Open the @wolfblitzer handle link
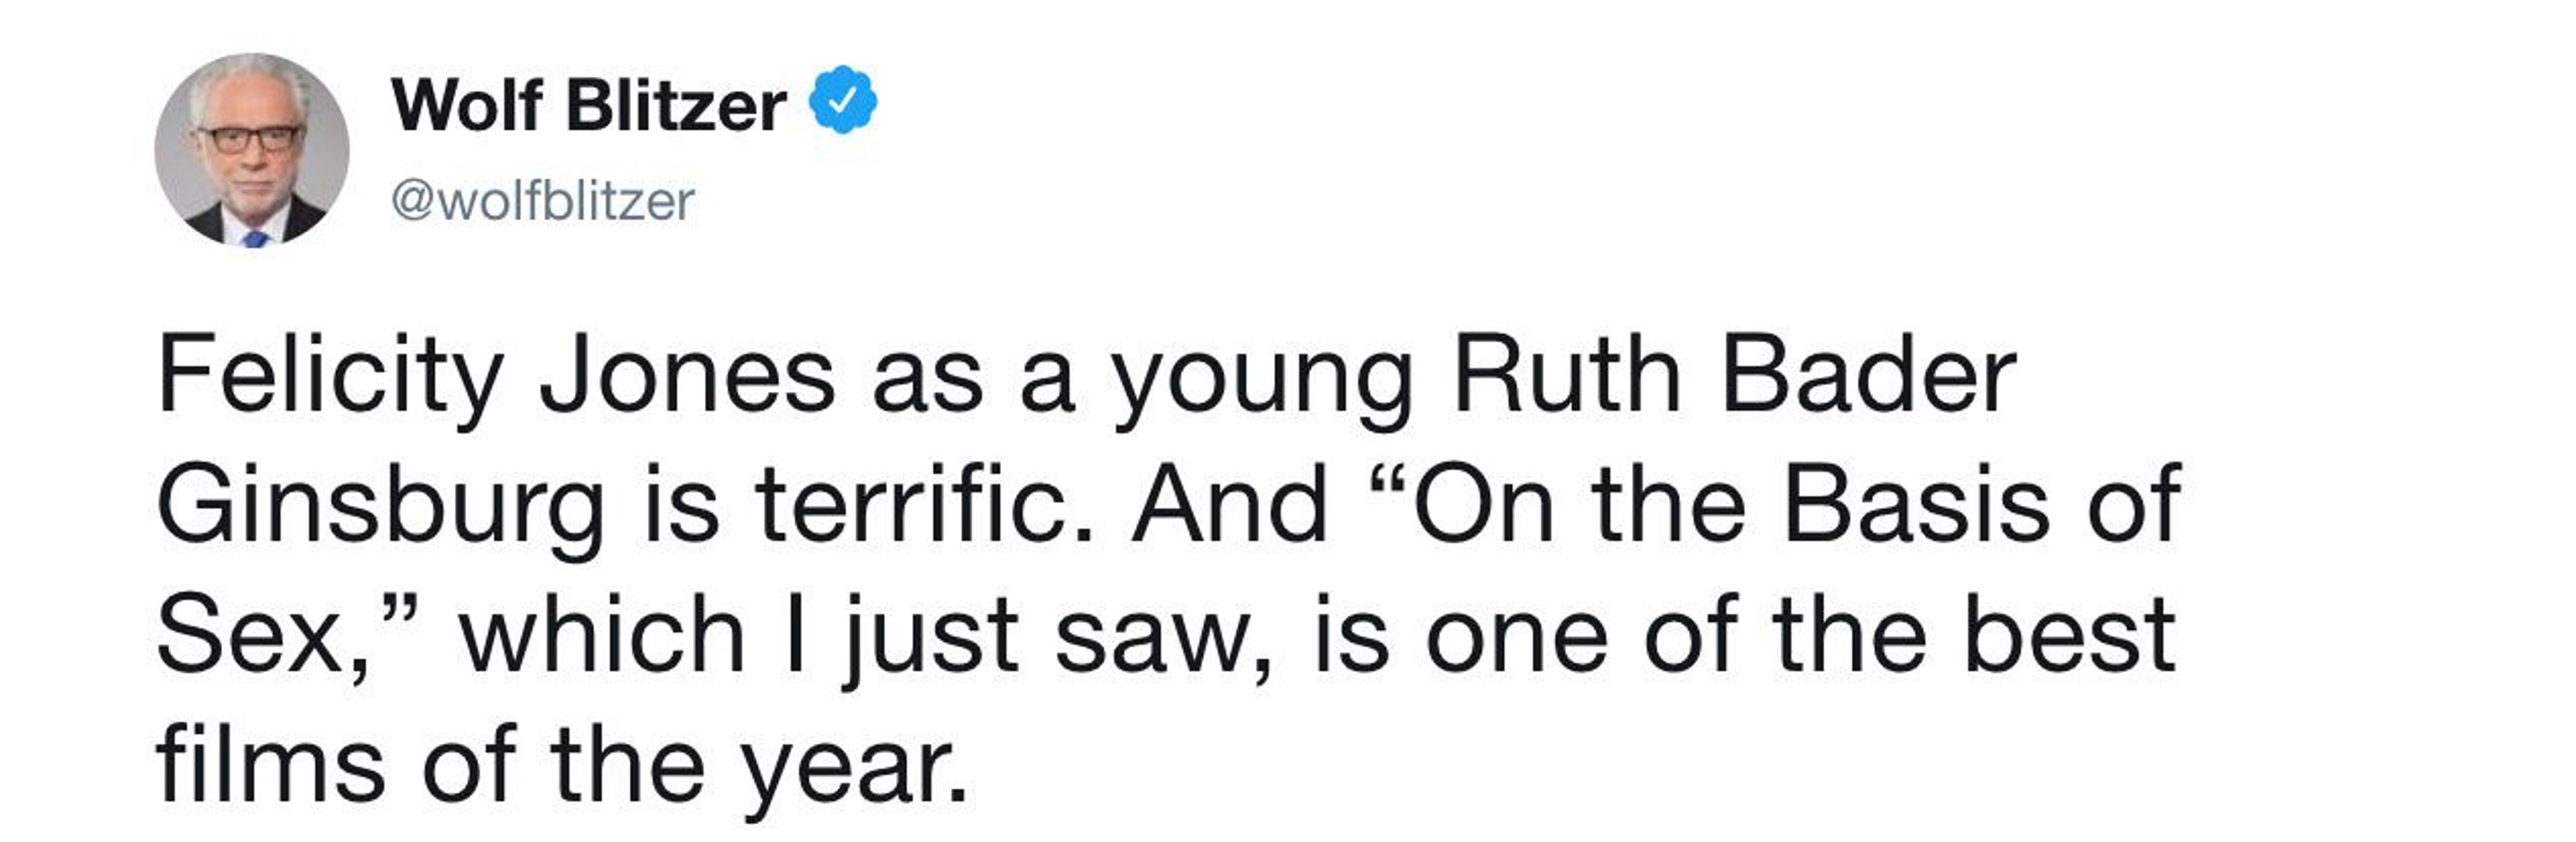 pos(543,201)
